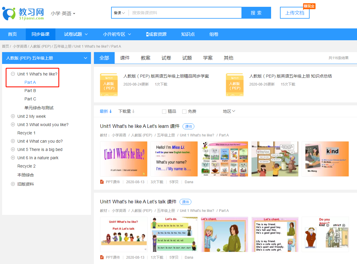The height and width of the screenshot is (264, 357).
Task: Select Part A in the sidebar tree
Action: (x=30, y=82)
